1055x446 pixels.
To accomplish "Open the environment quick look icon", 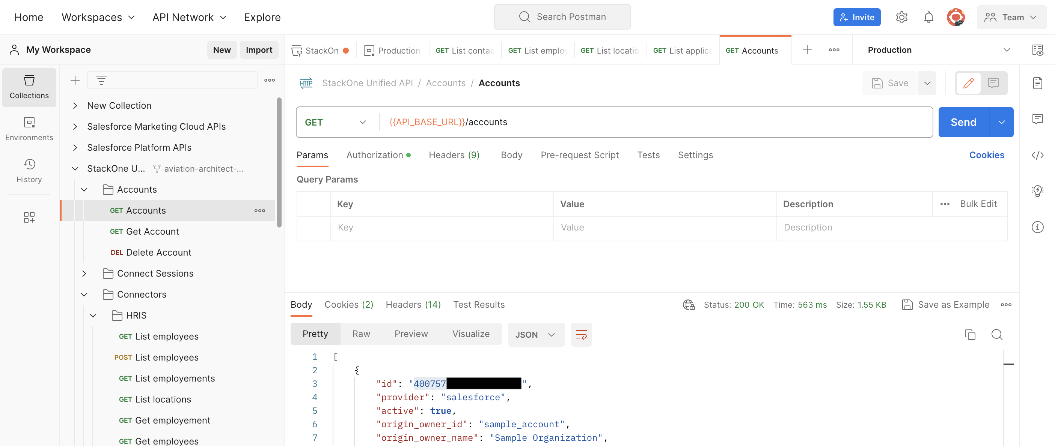I will click(x=1037, y=50).
